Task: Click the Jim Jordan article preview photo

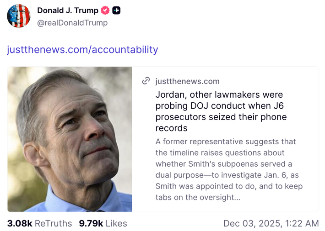Action: (x=70, y=139)
